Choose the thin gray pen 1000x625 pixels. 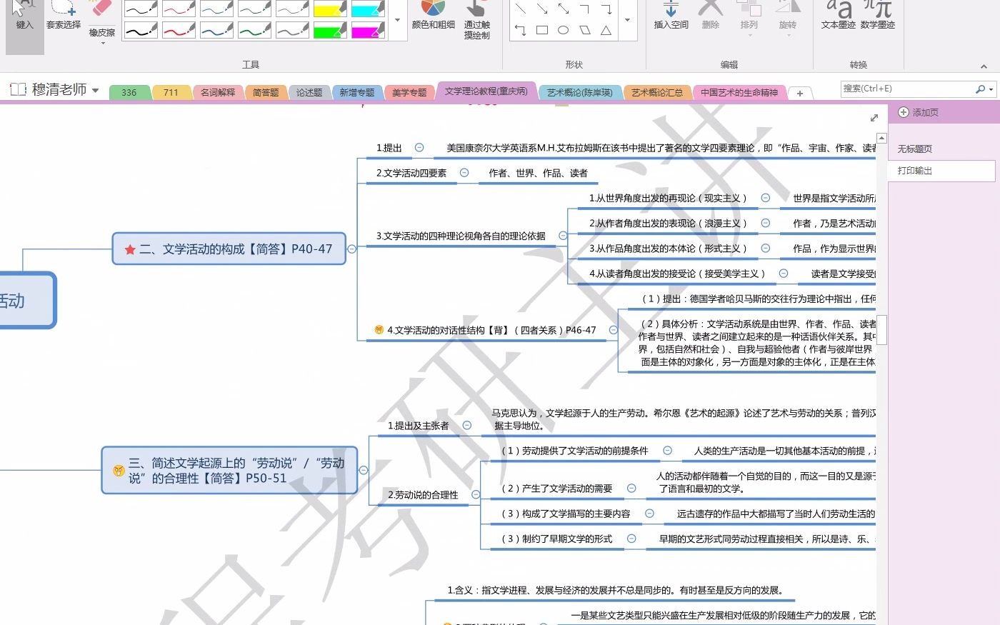point(293,9)
